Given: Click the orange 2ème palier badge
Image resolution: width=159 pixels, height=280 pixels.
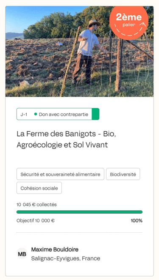Looking at the screenshot, I should tap(129, 22).
